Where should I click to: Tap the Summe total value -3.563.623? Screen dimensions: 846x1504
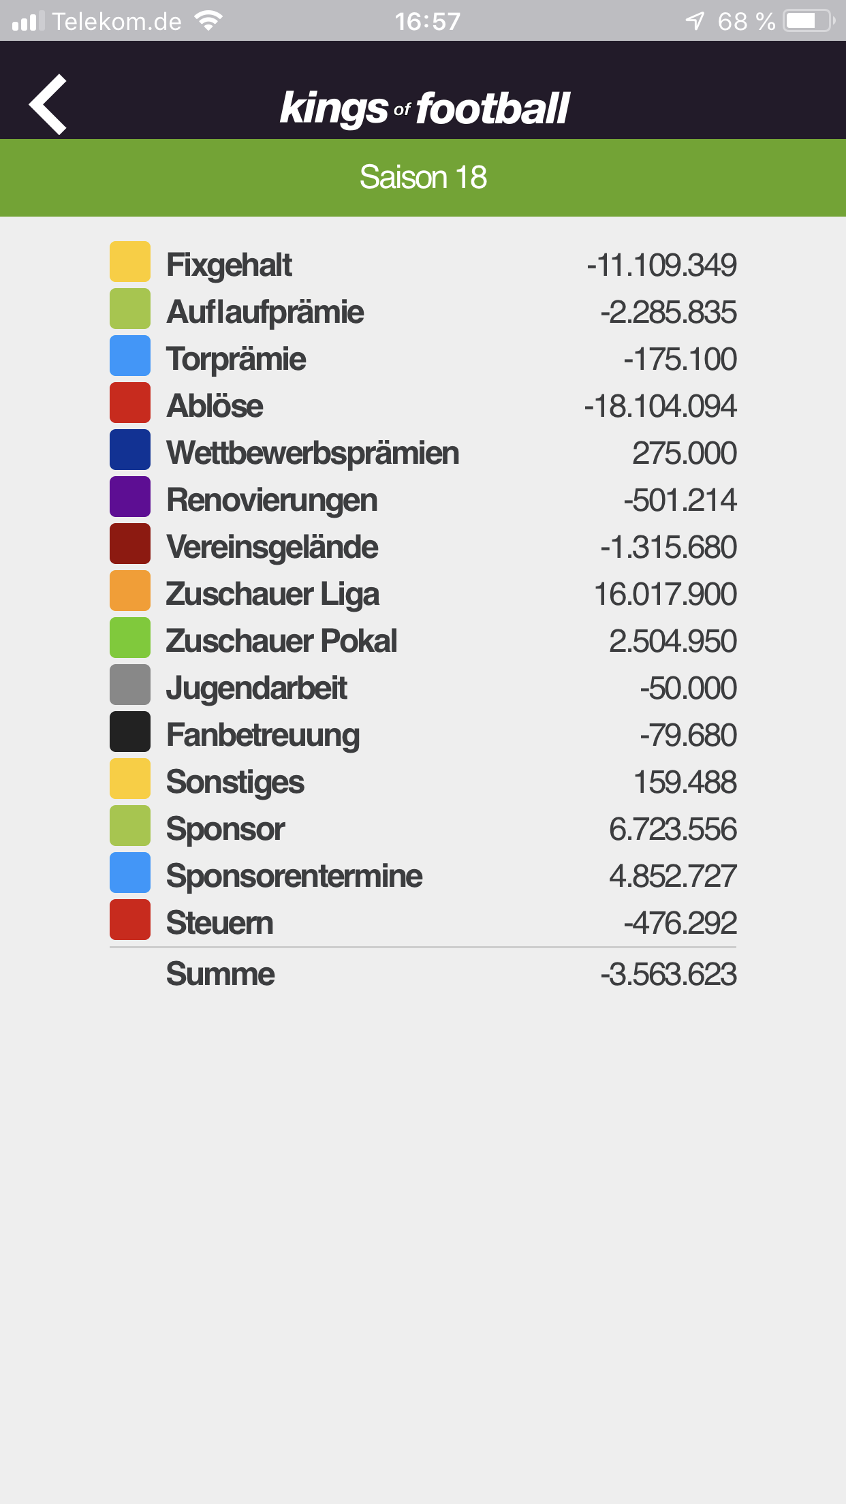pos(668,974)
